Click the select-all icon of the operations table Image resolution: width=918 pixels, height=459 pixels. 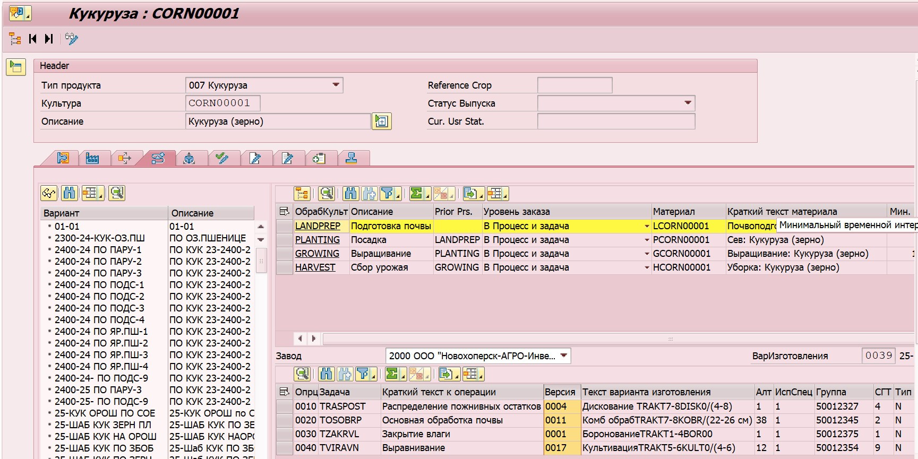[x=285, y=392]
